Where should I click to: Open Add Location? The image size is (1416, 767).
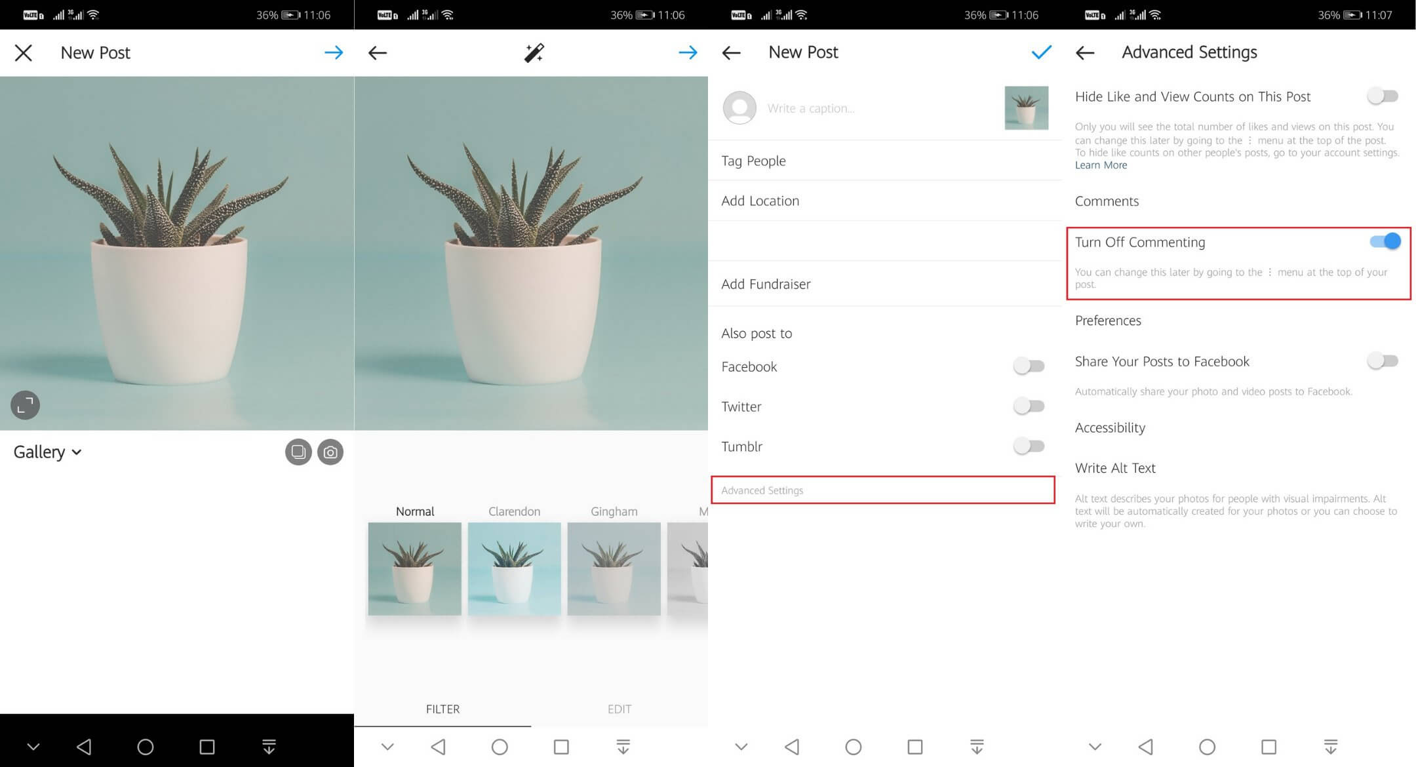click(884, 201)
